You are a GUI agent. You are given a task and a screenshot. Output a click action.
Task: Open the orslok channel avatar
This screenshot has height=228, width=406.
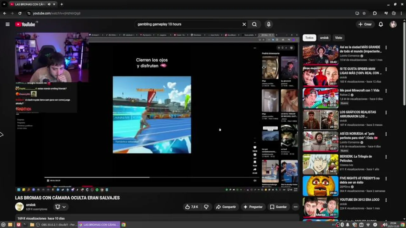point(19,207)
